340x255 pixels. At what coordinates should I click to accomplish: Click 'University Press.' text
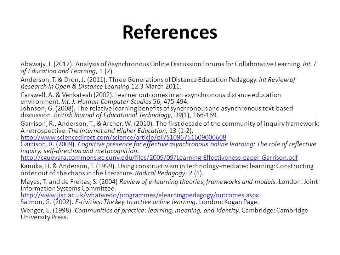45,217
